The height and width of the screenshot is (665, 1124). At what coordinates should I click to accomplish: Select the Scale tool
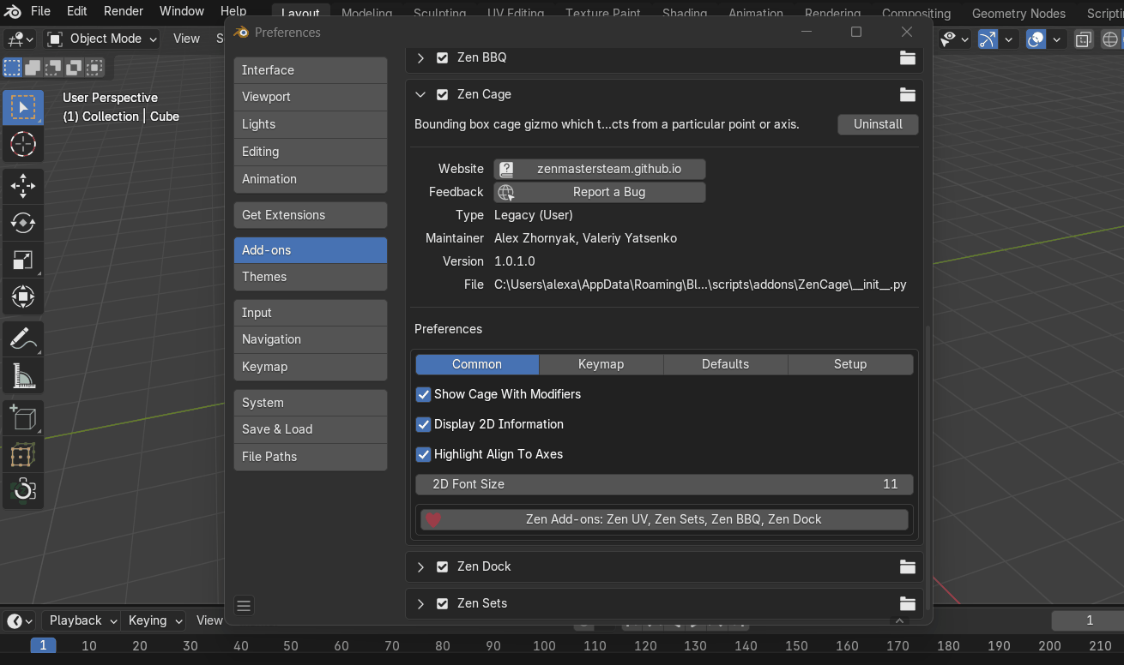coord(22,260)
